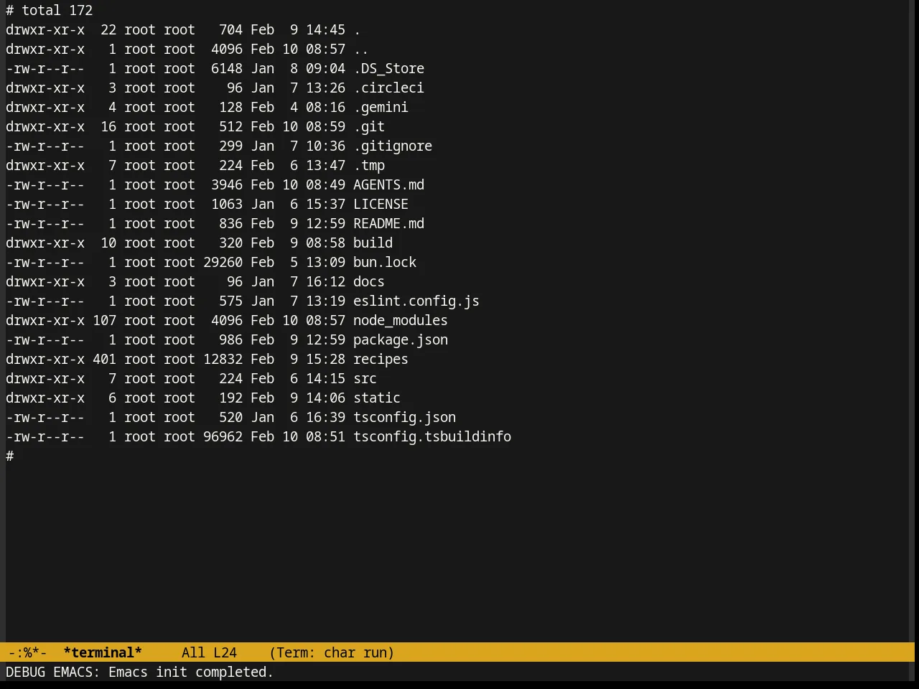Click the package.json file name

coord(401,340)
